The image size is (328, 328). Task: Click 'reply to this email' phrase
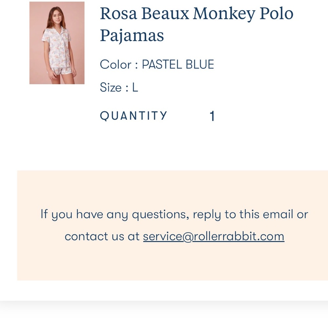226,215
